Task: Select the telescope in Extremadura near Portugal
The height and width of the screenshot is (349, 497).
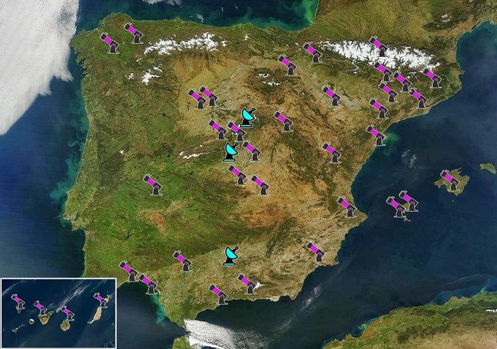Action: (x=153, y=185)
